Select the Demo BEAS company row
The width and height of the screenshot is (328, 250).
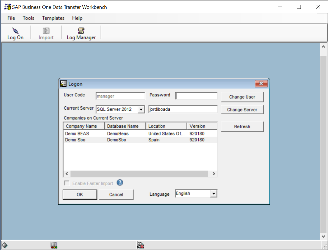coord(140,134)
